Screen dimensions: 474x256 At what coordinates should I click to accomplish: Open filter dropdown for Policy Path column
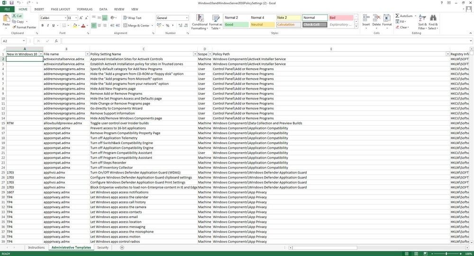click(448, 54)
